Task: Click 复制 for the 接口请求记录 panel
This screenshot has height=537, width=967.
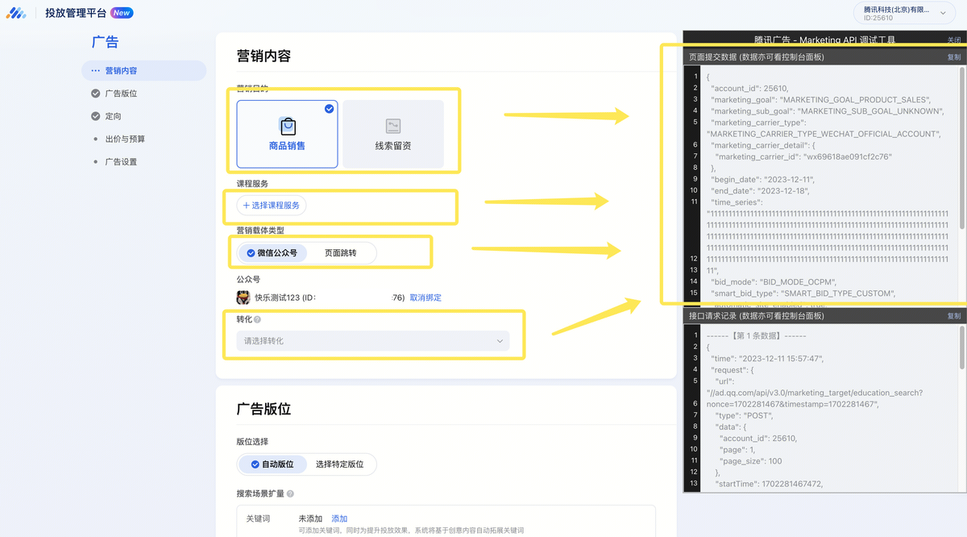Action: [x=953, y=316]
